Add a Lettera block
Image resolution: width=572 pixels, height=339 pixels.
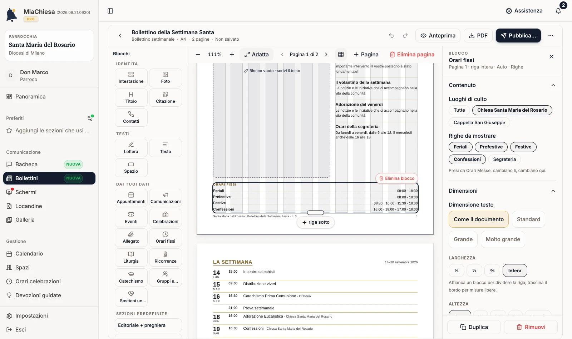131,148
